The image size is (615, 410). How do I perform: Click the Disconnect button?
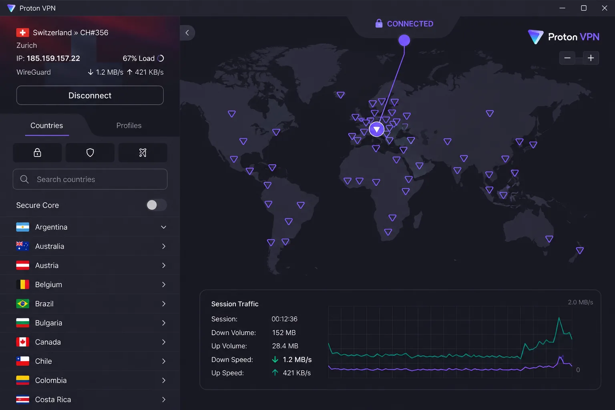click(90, 95)
